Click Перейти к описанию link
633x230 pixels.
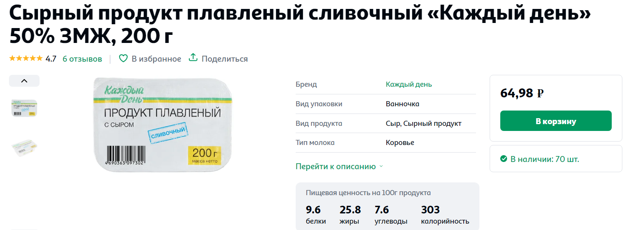pos(336,167)
